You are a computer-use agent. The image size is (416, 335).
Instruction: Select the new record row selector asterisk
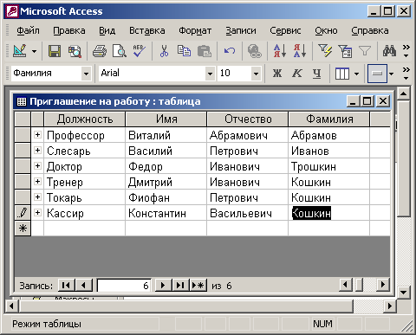tap(23, 229)
